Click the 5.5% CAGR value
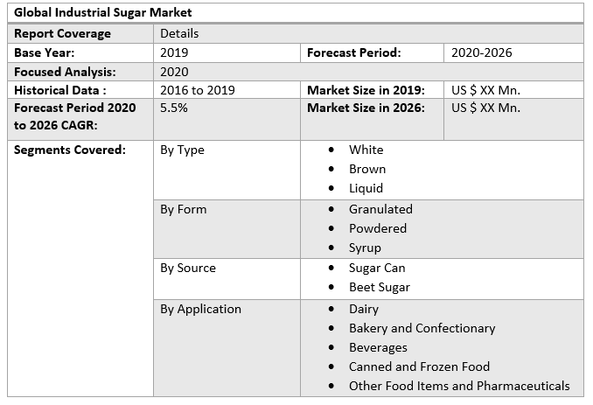Viewport: 593px width, 405px height. tap(174, 108)
